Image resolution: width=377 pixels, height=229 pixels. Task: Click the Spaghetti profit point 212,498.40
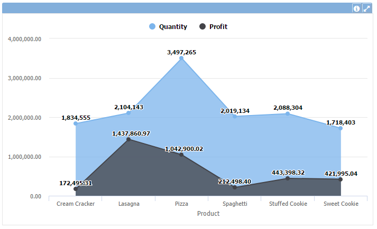235,187
